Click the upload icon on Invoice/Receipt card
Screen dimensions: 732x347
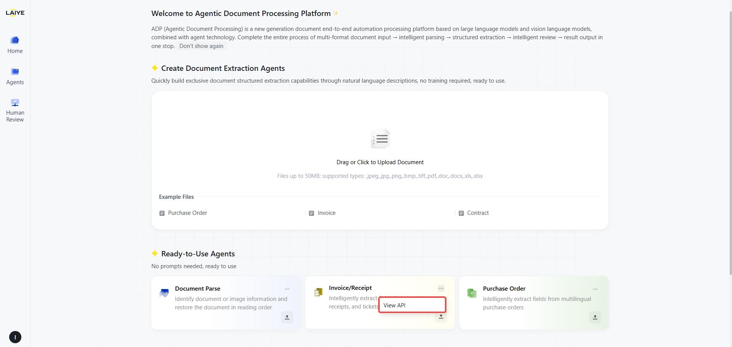click(x=441, y=317)
